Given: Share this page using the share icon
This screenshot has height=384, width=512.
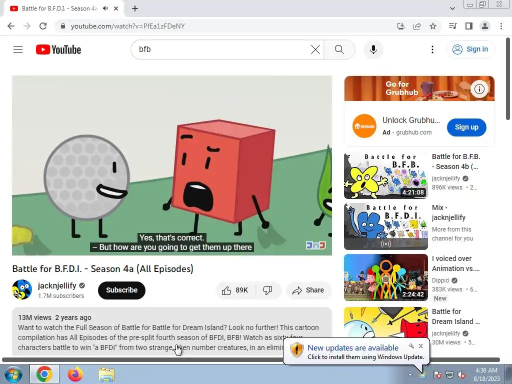Looking at the screenshot, I should tap(417, 26).
